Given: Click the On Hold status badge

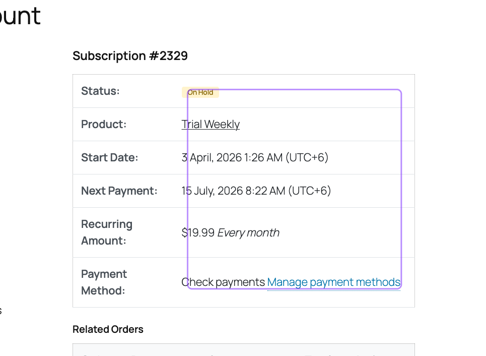Looking at the screenshot, I should click(200, 92).
